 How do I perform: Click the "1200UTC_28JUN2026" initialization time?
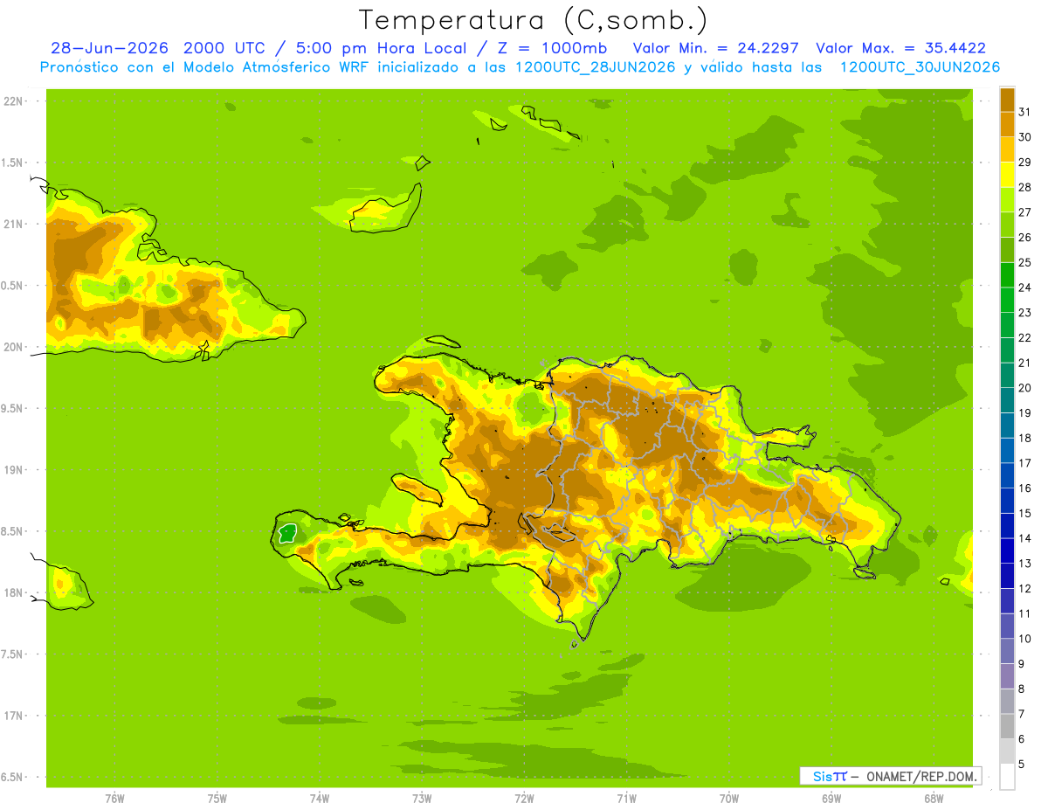click(x=597, y=67)
